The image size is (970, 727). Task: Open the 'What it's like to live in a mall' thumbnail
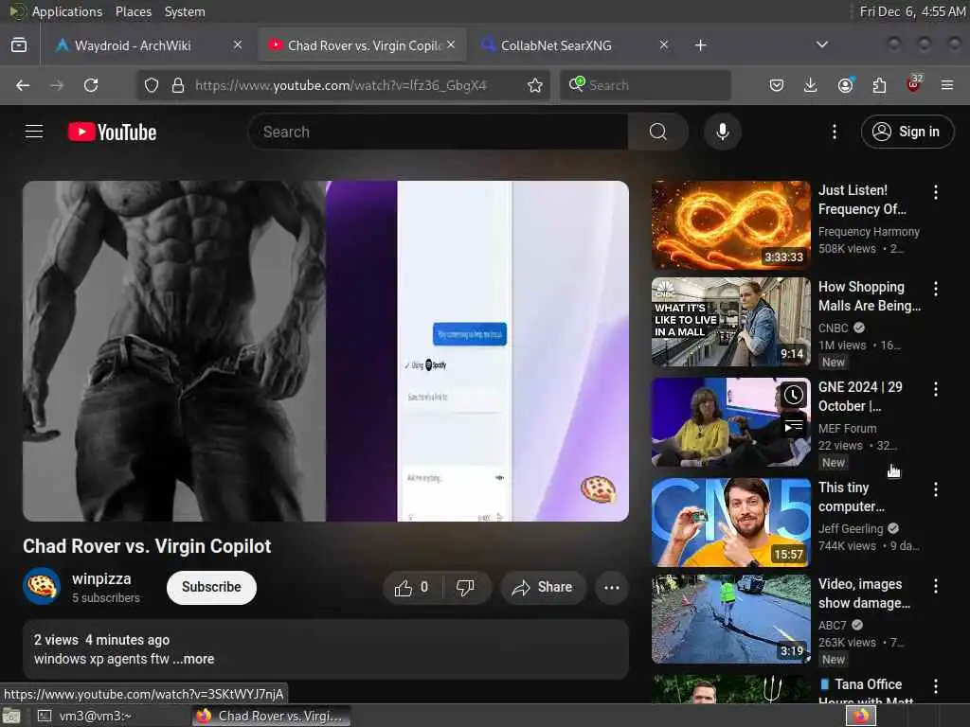tap(730, 322)
